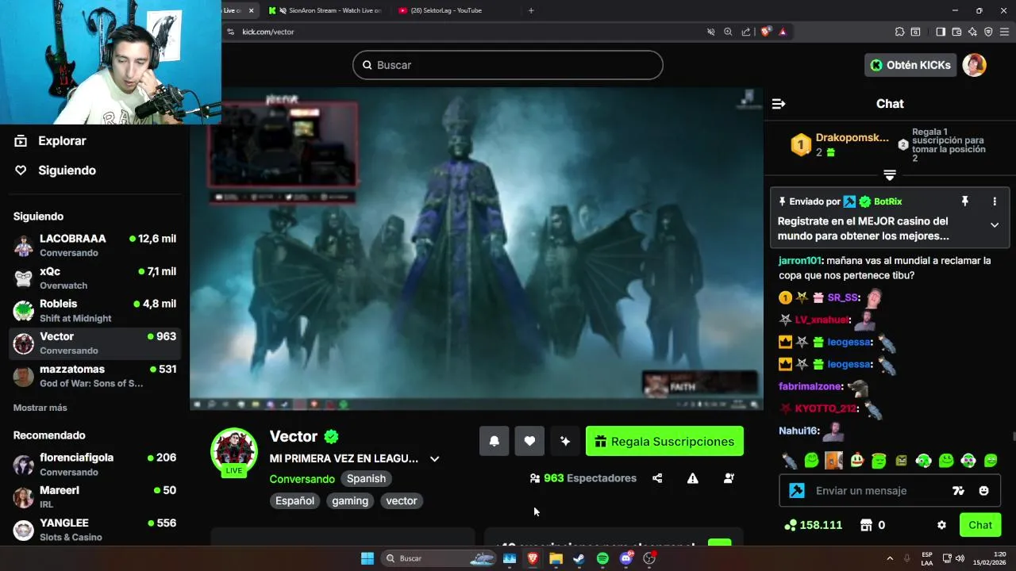
Task: Click the Conversando category link
Action: pyautogui.click(x=302, y=479)
